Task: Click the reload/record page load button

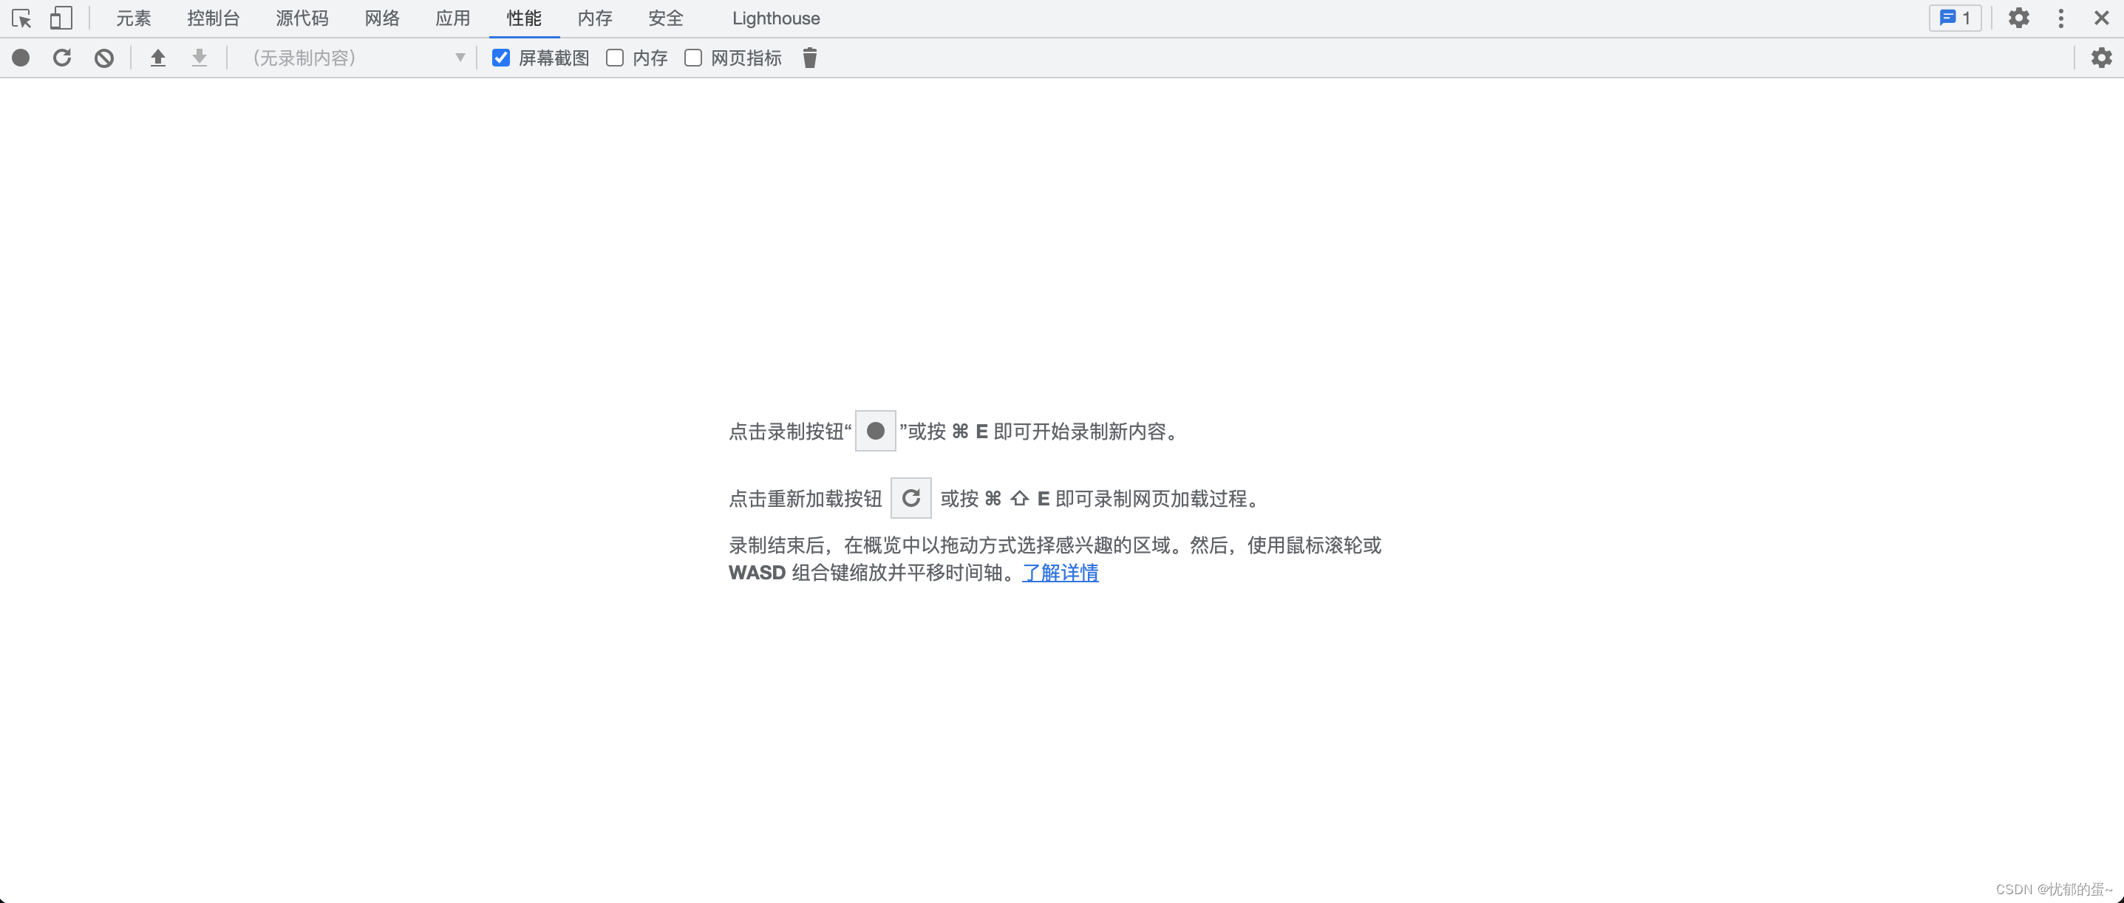Action: pos(62,57)
